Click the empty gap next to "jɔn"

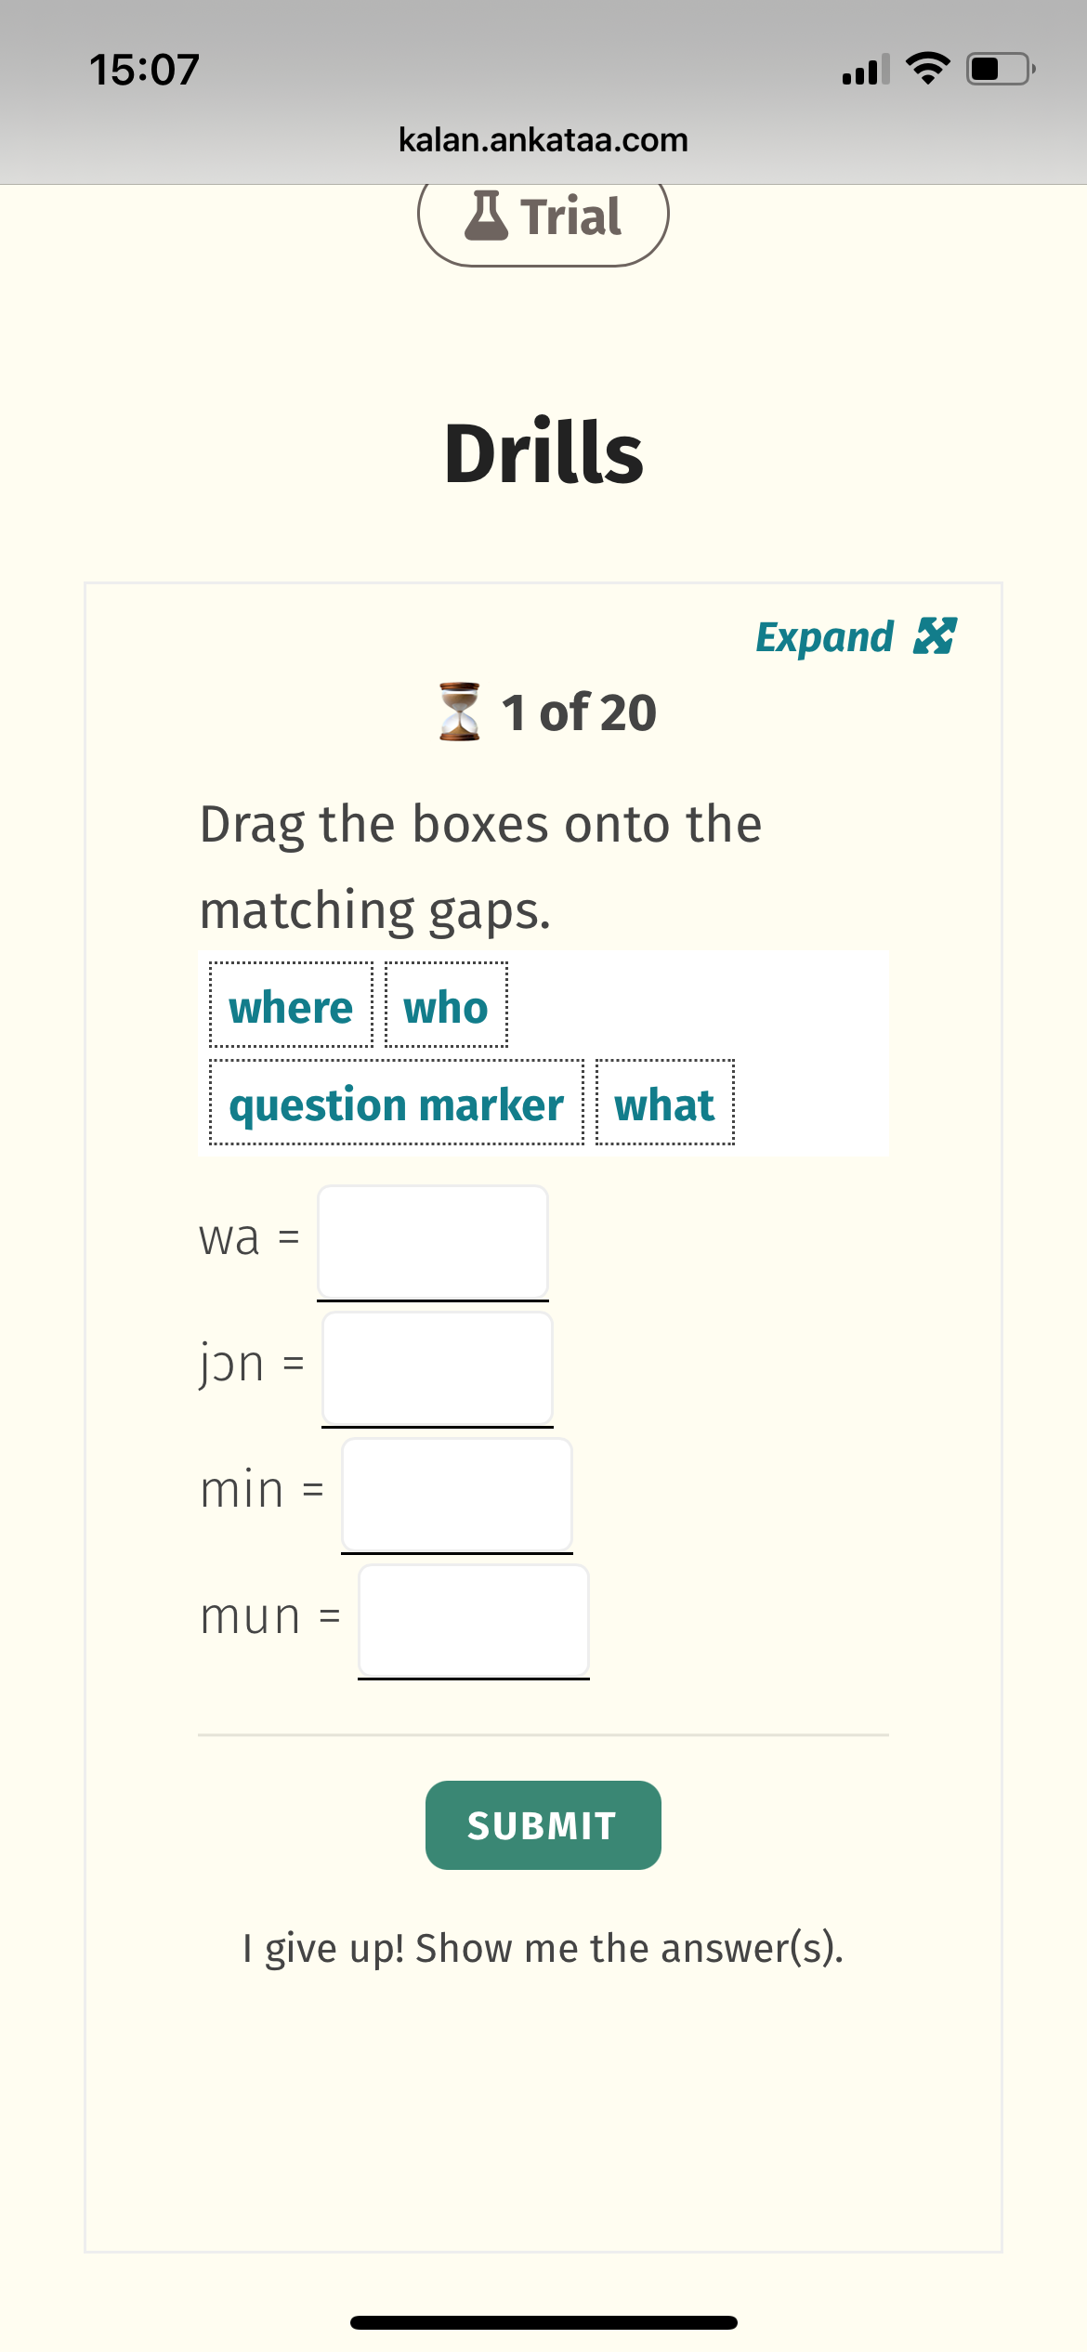click(x=438, y=1368)
